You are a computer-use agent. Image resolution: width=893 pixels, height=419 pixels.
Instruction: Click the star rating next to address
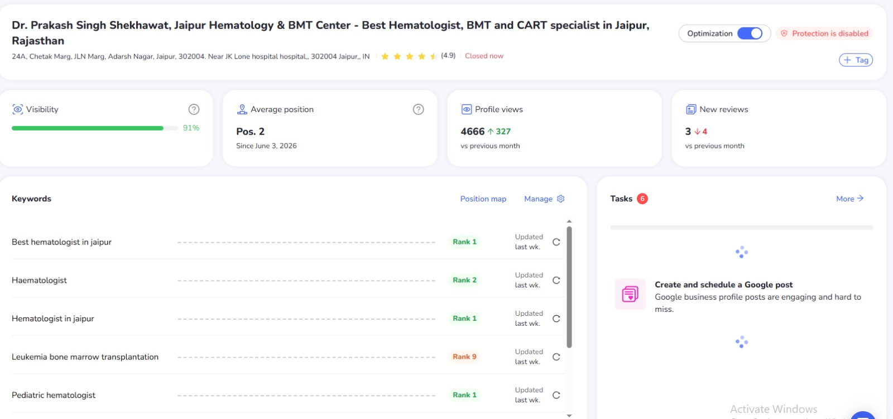point(409,56)
